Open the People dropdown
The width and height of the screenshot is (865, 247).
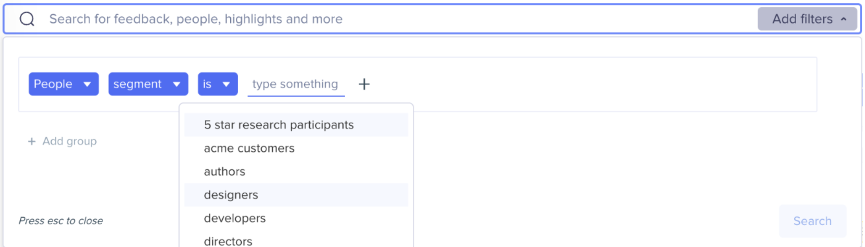pos(63,84)
